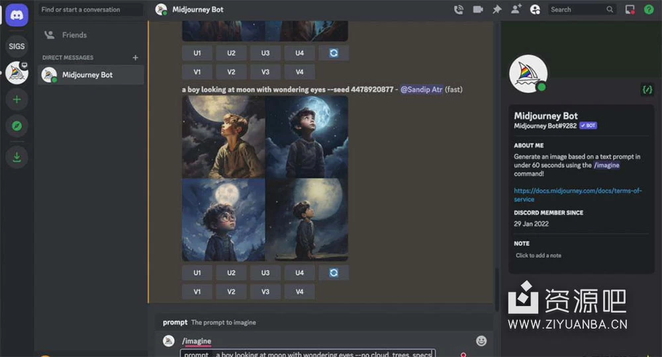662x357 pixels.
Task: Upscale U4 of boy moon grid
Action: 299,272
